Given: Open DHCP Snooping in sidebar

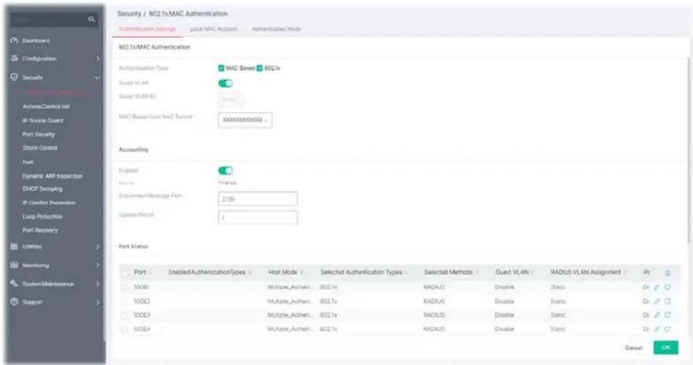Looking at the screenshot, I should [43, 189].
